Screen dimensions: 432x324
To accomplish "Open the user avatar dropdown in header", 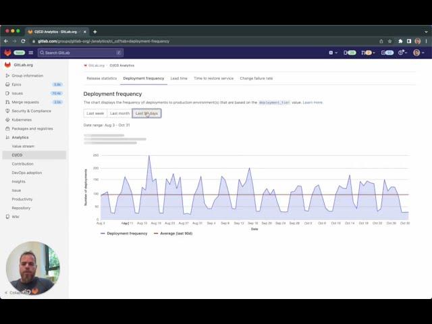I will (418, 53).
